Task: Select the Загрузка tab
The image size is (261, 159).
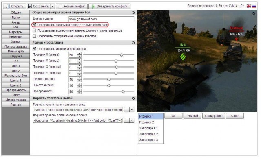Action: coord(16,56)
